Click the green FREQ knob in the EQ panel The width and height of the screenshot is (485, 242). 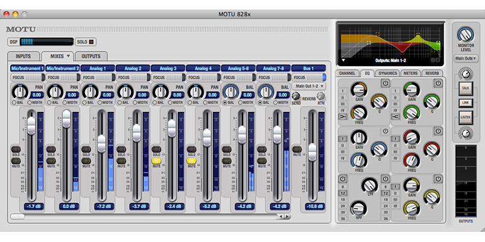[x=412, y=113]
